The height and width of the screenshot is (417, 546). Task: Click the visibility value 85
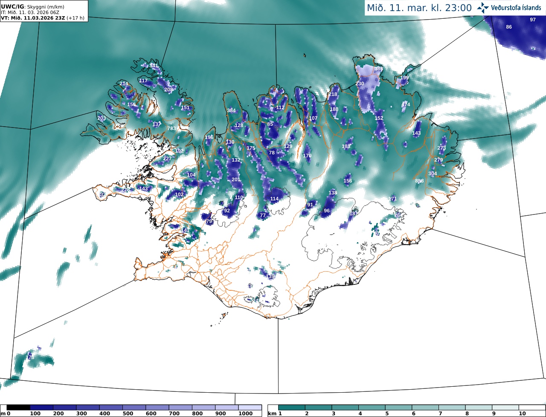point(270,124)
